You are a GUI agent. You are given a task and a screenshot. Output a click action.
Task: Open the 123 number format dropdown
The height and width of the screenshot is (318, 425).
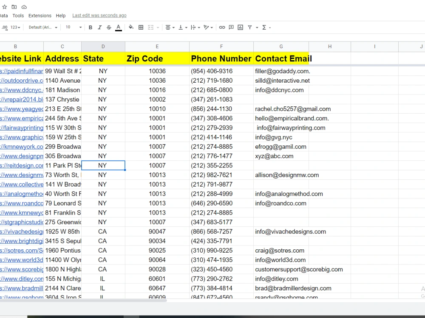click(15, 27)
